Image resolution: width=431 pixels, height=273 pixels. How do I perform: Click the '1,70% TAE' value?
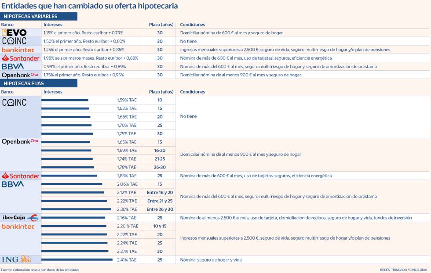coord(127,125)
